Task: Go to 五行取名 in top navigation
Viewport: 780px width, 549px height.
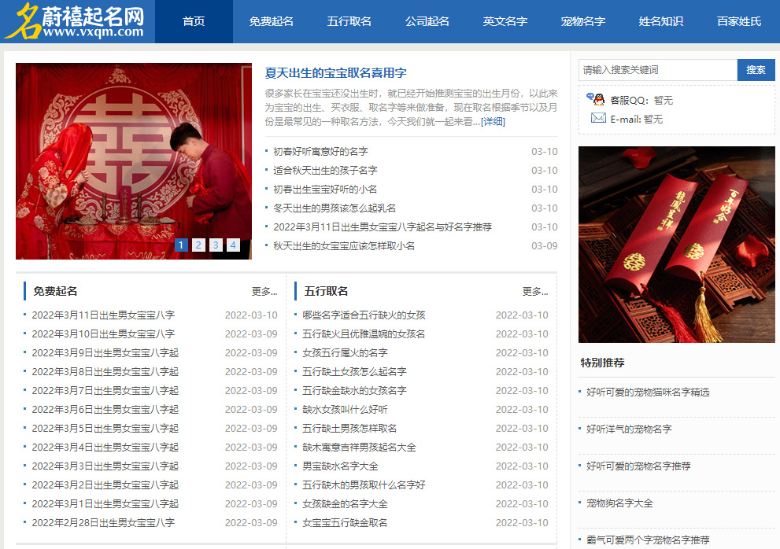Action: [x=349, y=21]
